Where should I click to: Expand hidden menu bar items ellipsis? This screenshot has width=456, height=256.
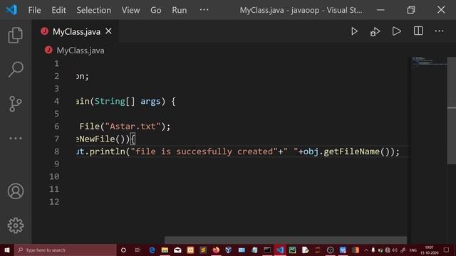[204, 10]
